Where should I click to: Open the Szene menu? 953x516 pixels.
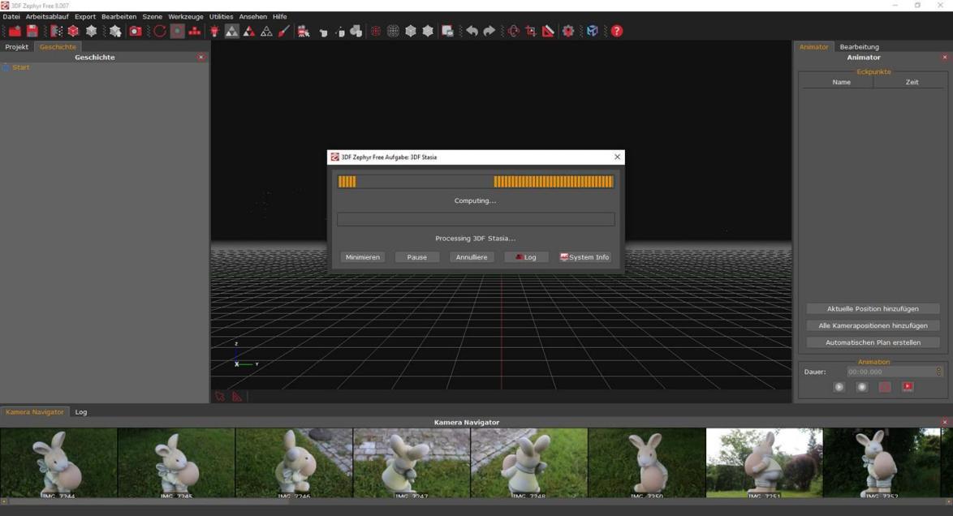coord(152,16)
